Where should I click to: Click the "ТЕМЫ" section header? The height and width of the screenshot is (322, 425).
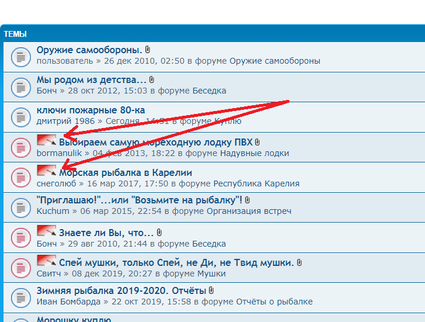15,34
